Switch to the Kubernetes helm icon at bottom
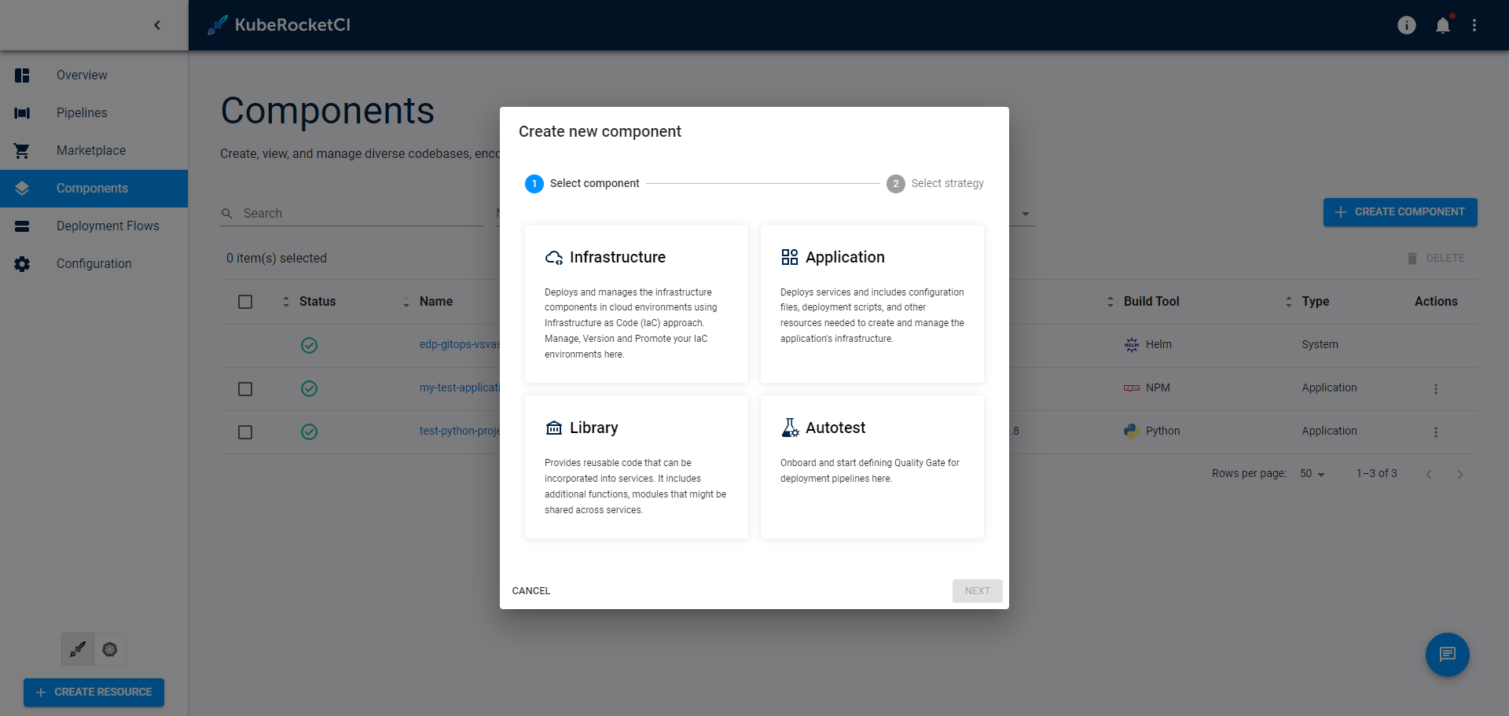The width and height of the screenshot is (1509, 716). point(110,649)
